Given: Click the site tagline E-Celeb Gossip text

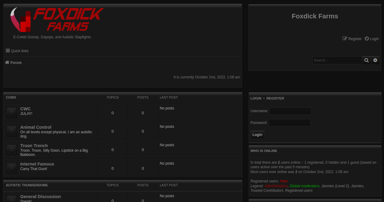Looking at the screenshot, I should click(52, 37).
